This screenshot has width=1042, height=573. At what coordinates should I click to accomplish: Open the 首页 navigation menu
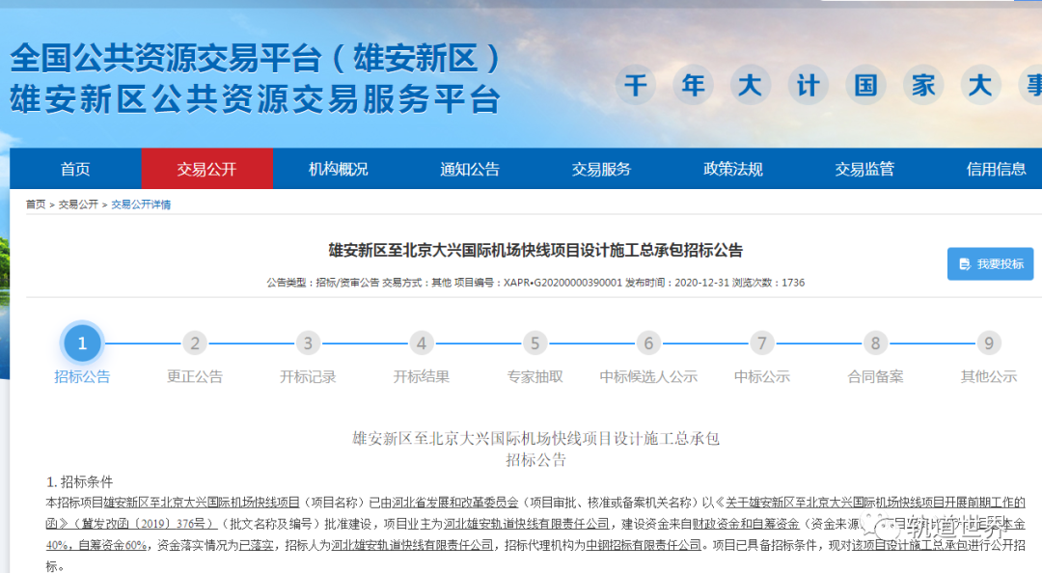(x=75, y=168)
